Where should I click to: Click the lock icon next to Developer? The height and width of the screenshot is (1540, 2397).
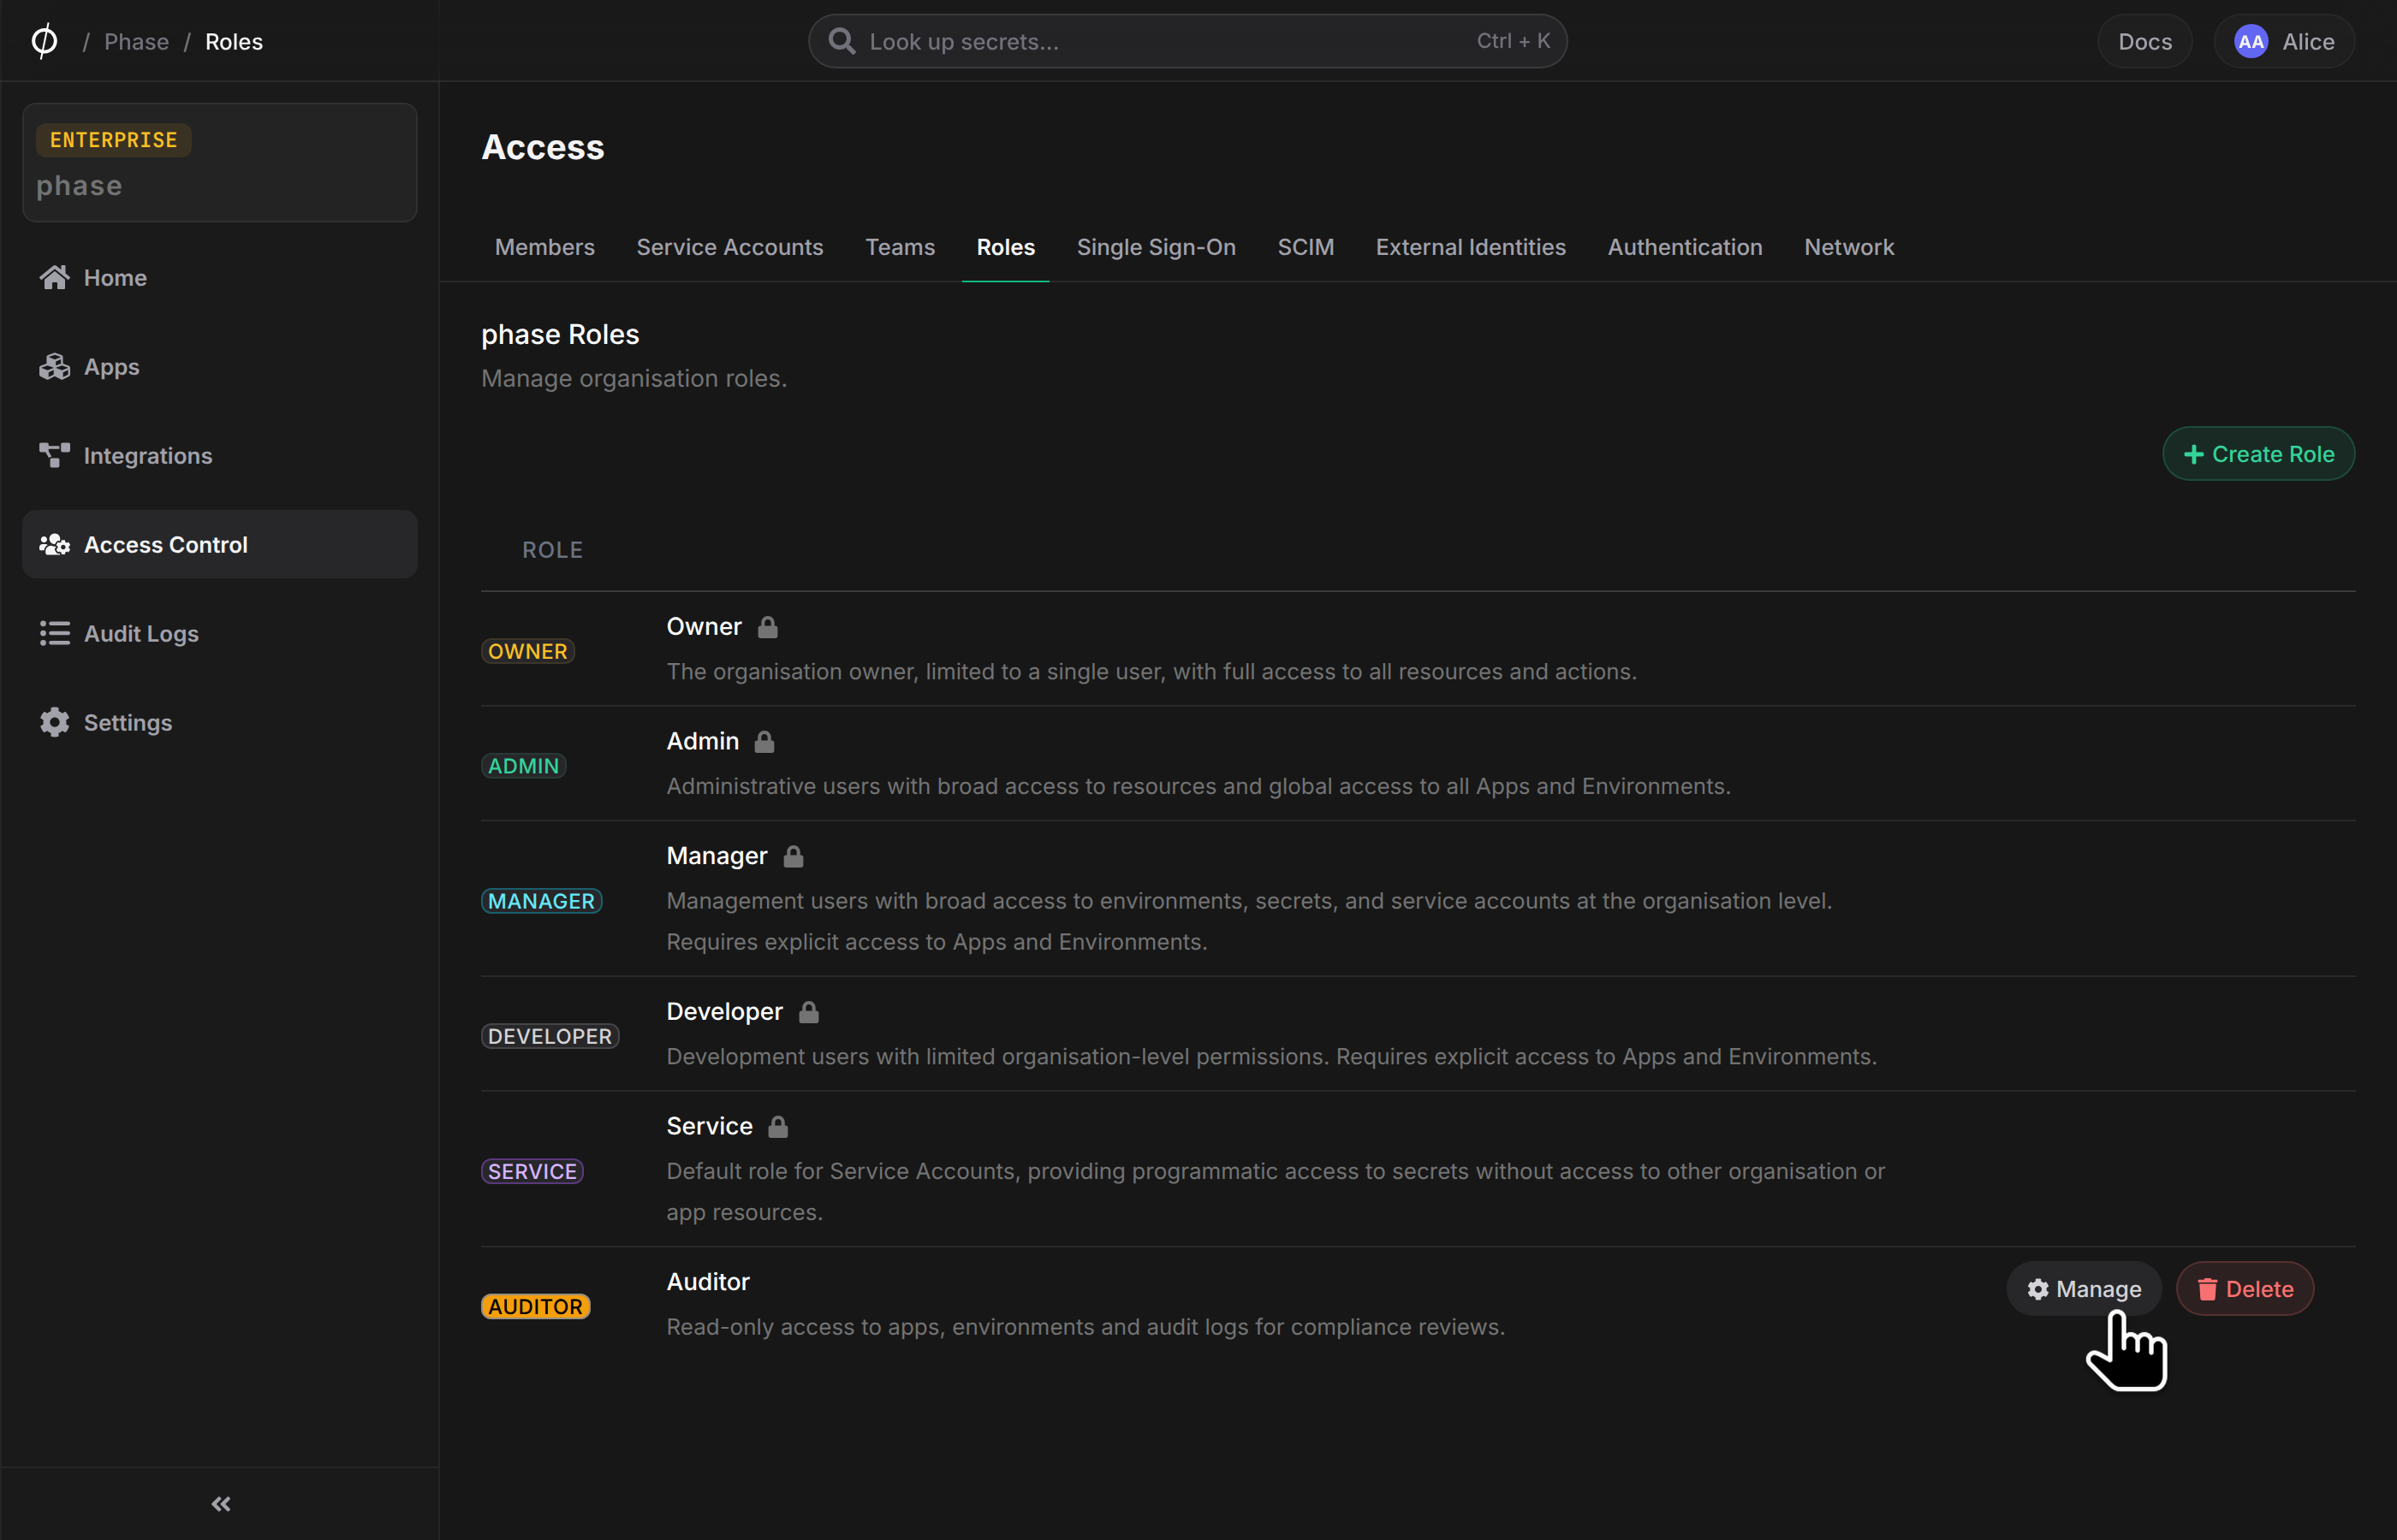[809, 1012]
